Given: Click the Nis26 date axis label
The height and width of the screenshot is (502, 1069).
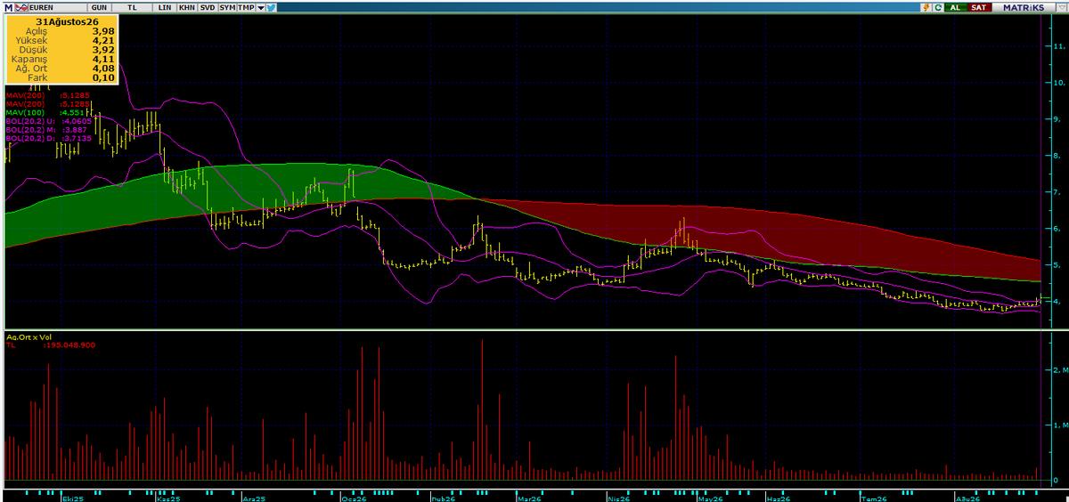Looking at the screenshot, I should tap(618, 498).
